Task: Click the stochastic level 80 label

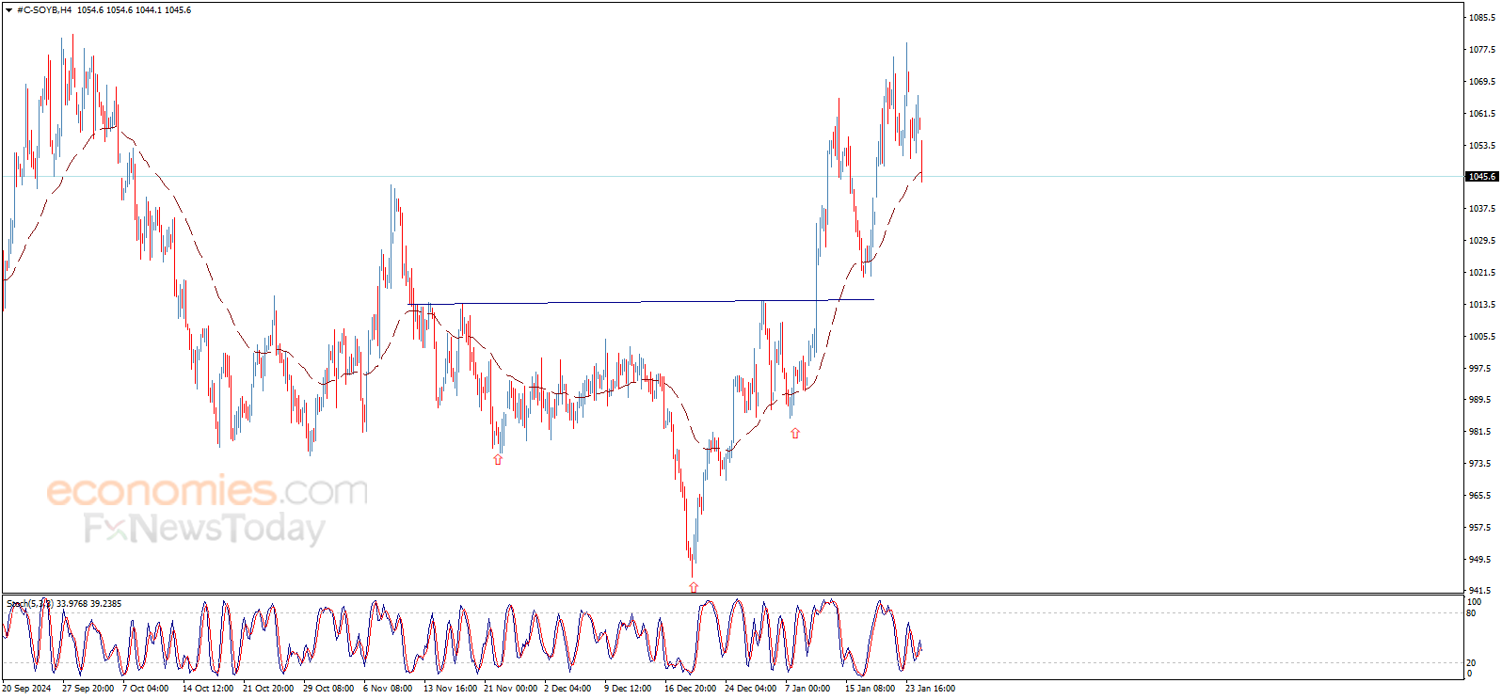Action: point(1471,613)
